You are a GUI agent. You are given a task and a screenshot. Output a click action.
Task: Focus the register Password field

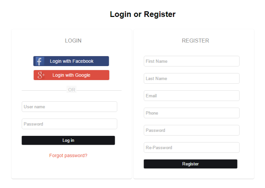[192, 130]
